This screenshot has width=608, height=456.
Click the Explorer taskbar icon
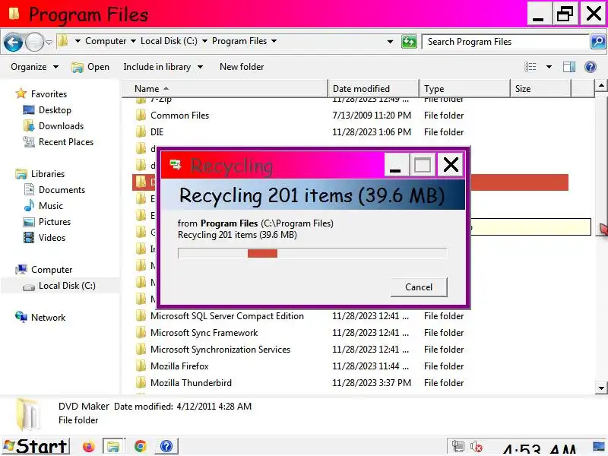pos(114,446)
